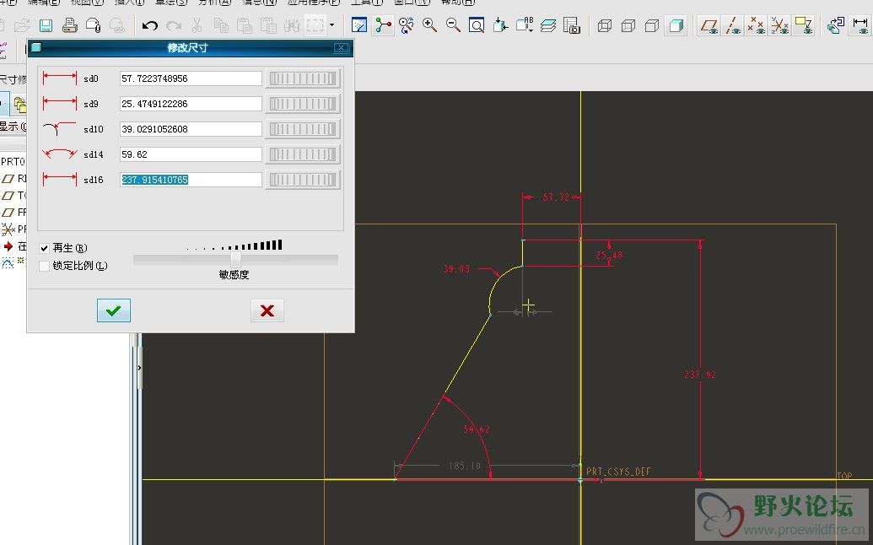Enable the 锁定比例(L) lock scale checkbox
The height and width of the screenshot is (545, 873).
[44, 266]
